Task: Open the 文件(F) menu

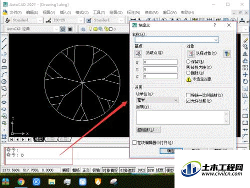Action: [15, 12]
